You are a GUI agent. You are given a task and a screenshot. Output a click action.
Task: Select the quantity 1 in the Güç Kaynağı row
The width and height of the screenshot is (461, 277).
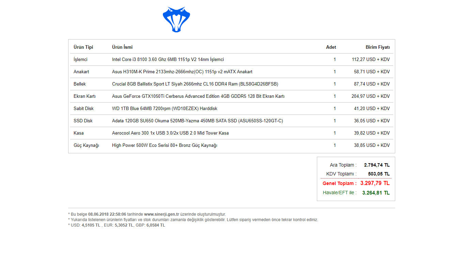[335, 145]
